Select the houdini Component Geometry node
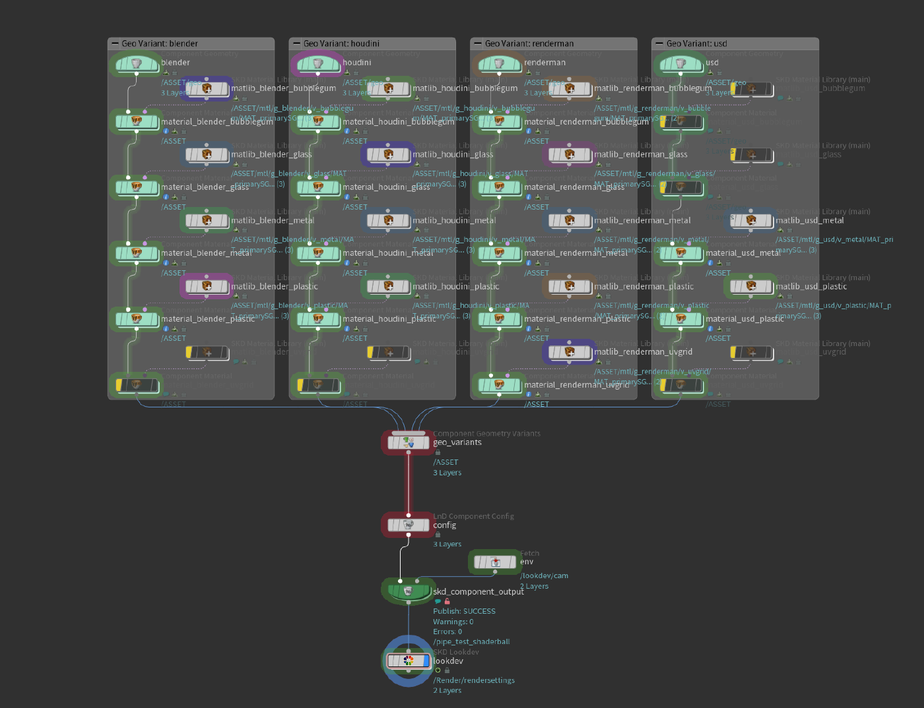Image resolution: width=924 pixels, height=708 pixels. pos(318,64)
